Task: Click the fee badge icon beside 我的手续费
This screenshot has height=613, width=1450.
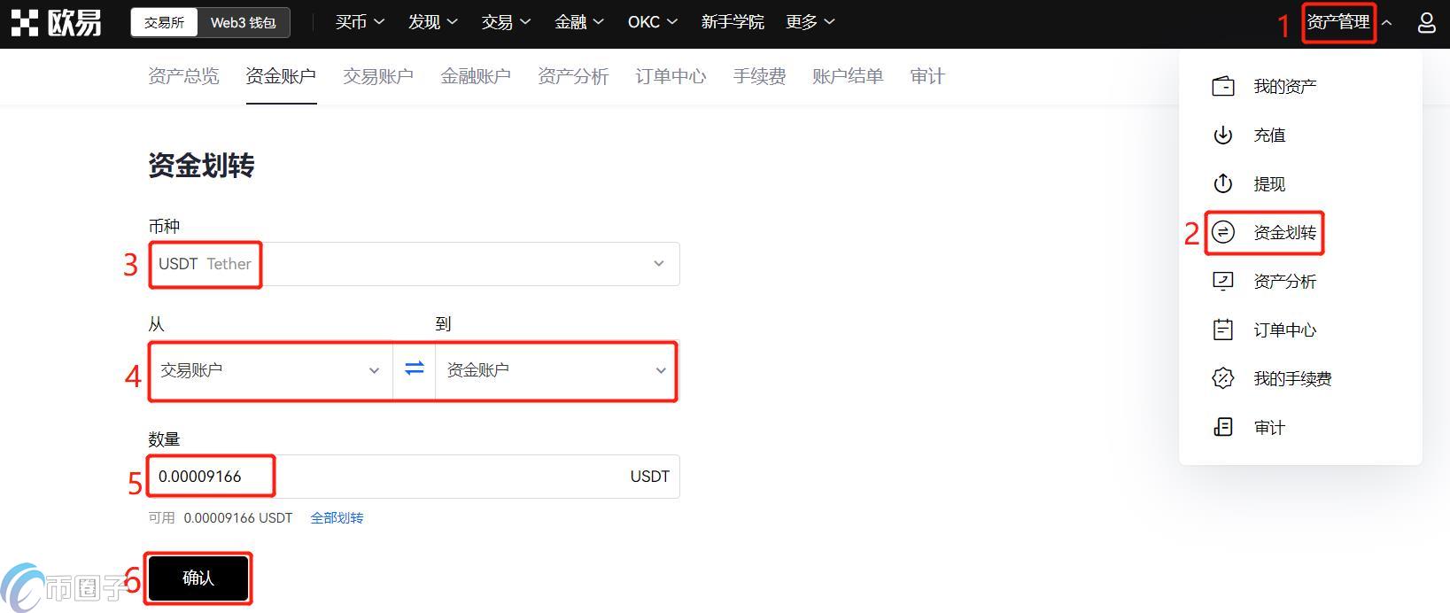Action: pyautogui.click(x=1222, y=379)
